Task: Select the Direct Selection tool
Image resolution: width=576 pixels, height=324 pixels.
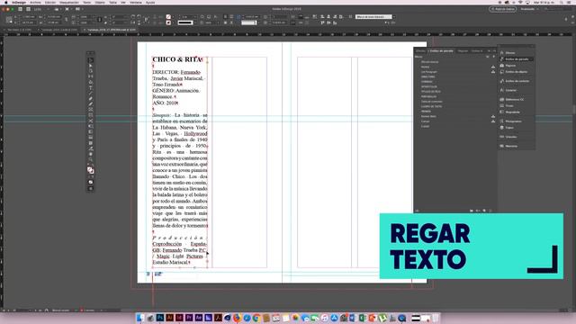Action: (x=91, y=66)
